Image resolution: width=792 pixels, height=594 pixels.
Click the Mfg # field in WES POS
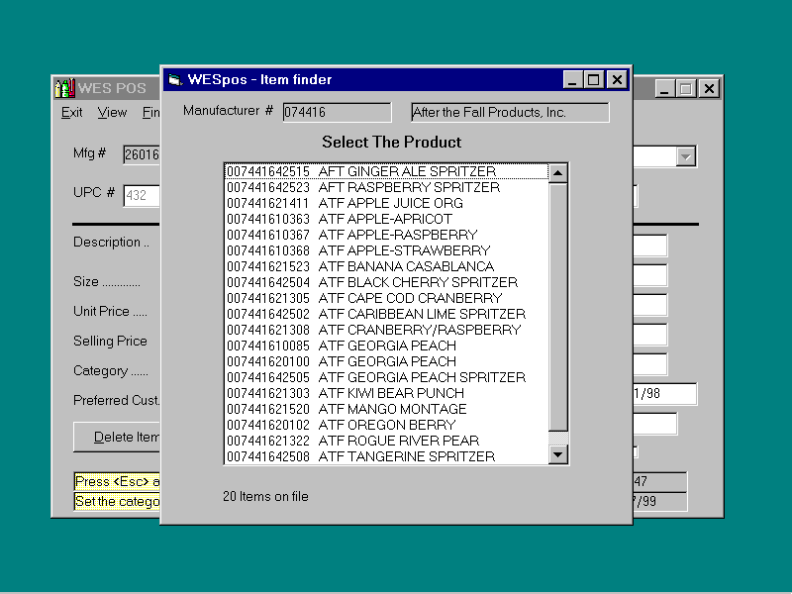coord(142,154)
